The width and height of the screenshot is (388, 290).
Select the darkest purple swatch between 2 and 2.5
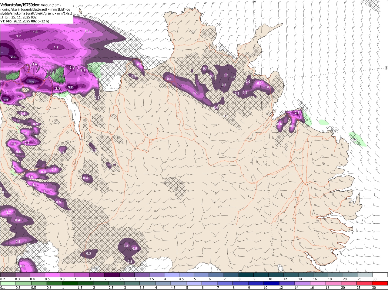click(112, 275)
